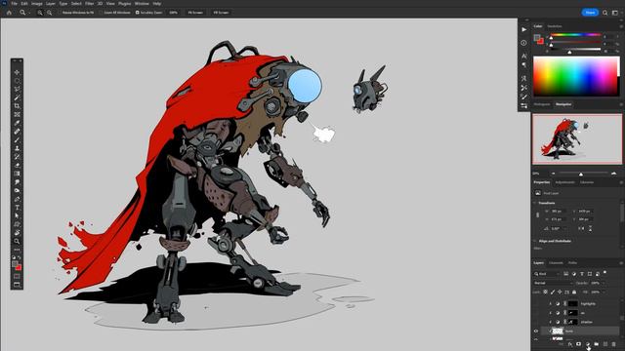Show the highlights layer visibility box
The image size is (625, 351).
point(536,303)
